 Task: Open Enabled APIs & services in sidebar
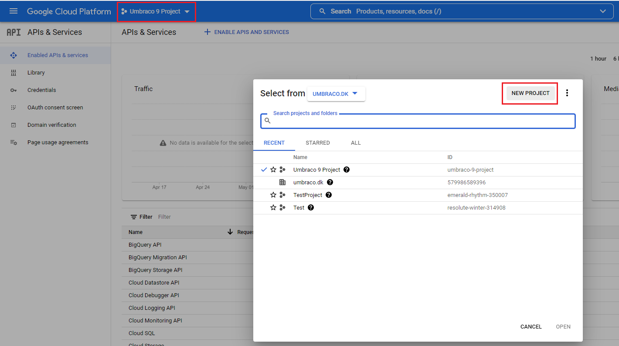click(x=55, y=55)
